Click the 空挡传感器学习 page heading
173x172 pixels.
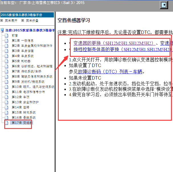pyautogui.click(x=74, y=20)
